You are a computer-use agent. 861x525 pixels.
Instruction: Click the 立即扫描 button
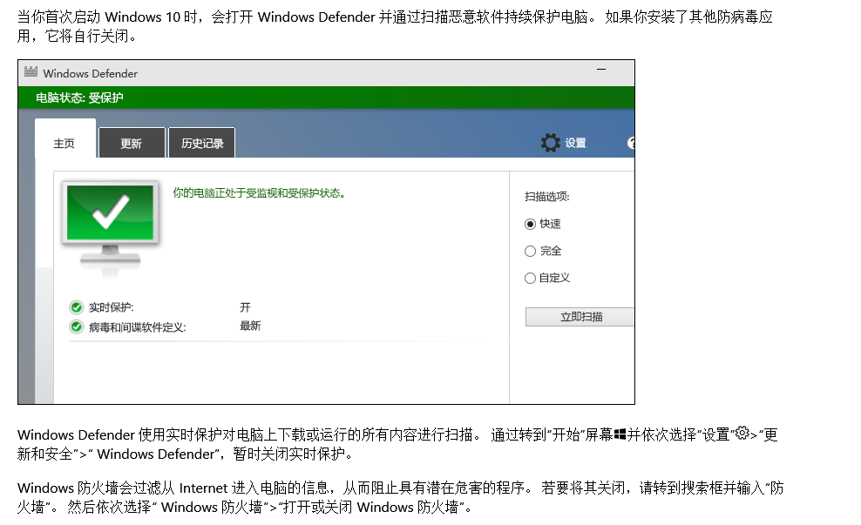(580, 317)
